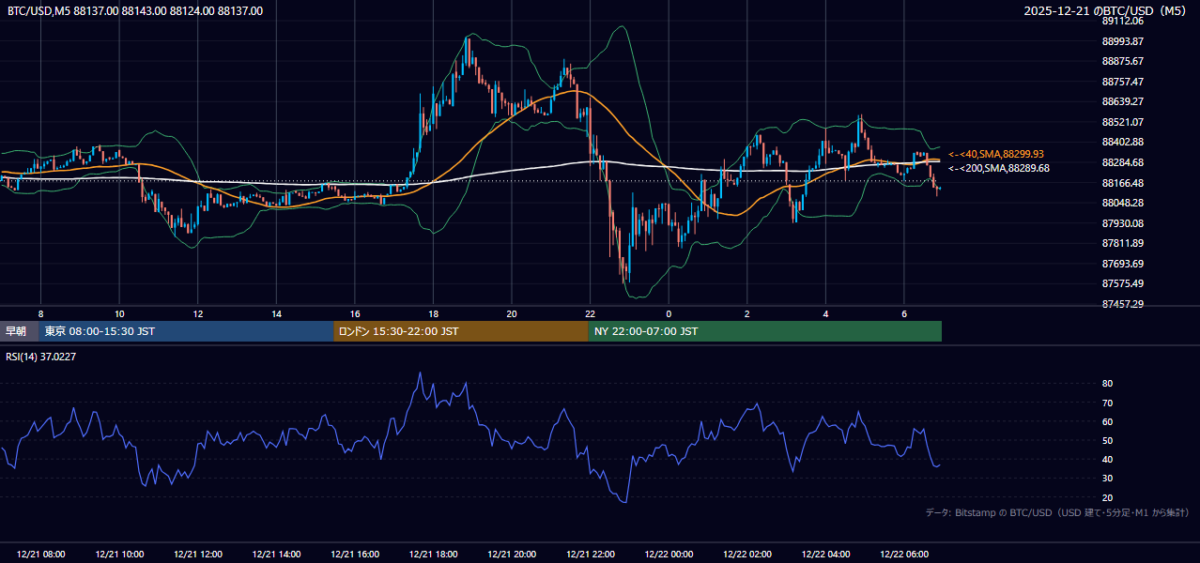The width and height of the screenshot is (1200, 563).
Task: Click RSI axis level 20
Action: [x=1107, y=497]
